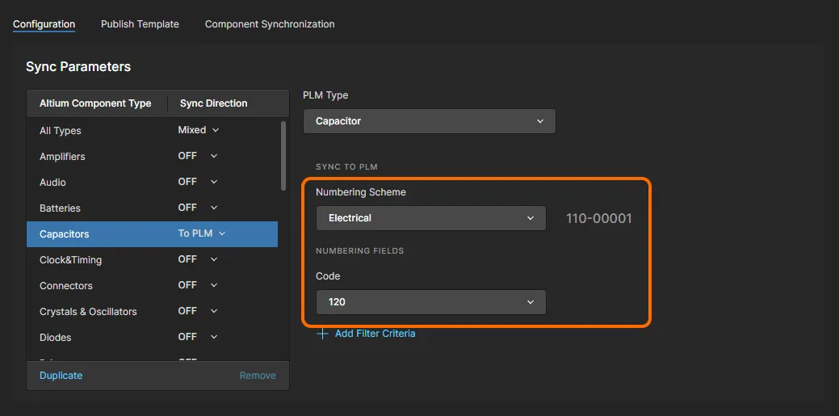This screenshot has height=416, width=839.
Task: Select Crystals & Oscillators component type
Action: 88,312
